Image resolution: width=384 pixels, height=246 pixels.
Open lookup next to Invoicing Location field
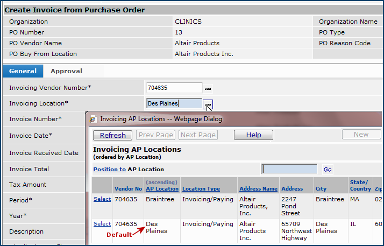(208, 103)
